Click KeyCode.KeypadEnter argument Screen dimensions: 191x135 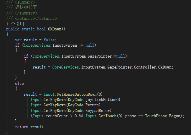89,110
